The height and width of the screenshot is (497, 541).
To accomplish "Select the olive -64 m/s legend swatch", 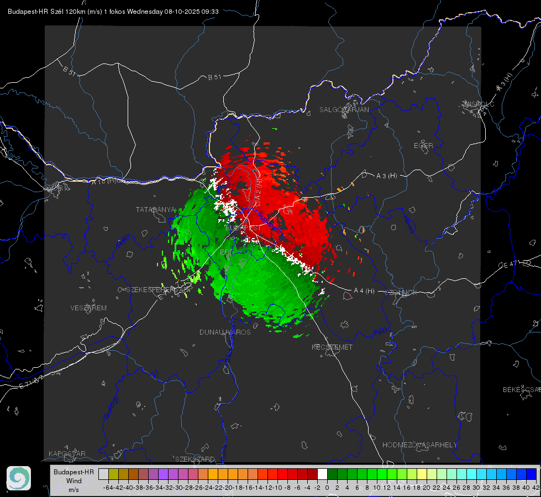I will [113, 474].
